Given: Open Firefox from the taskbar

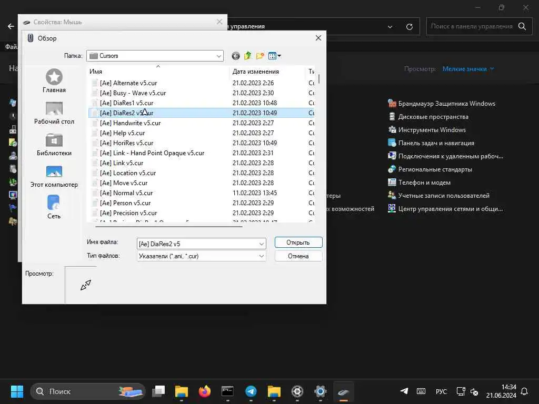Looking at the screenshot, I should pyautogui.click(x=205, y=391).
